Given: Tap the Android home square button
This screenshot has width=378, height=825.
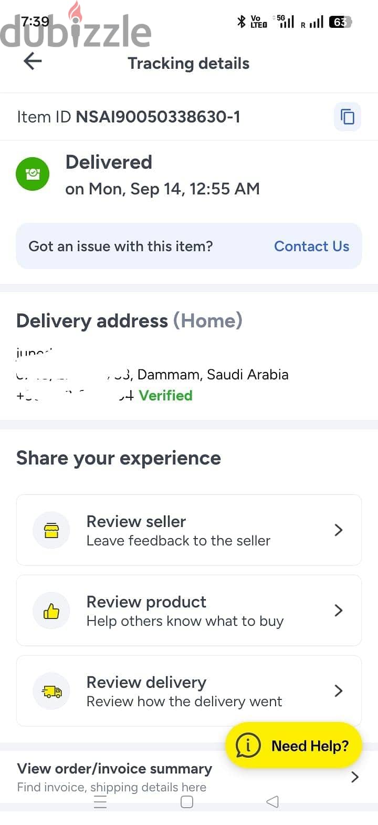Looking at the screenshot, I should click(x=186, y=802).
